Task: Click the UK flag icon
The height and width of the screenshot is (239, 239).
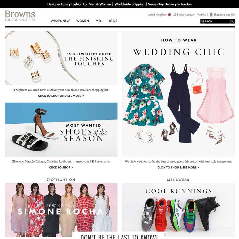Action: tap(169, 15)
